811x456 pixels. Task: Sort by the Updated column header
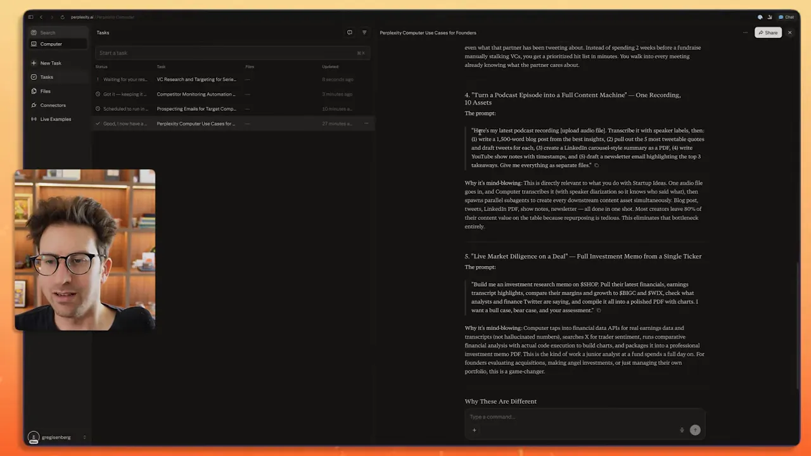330,66
